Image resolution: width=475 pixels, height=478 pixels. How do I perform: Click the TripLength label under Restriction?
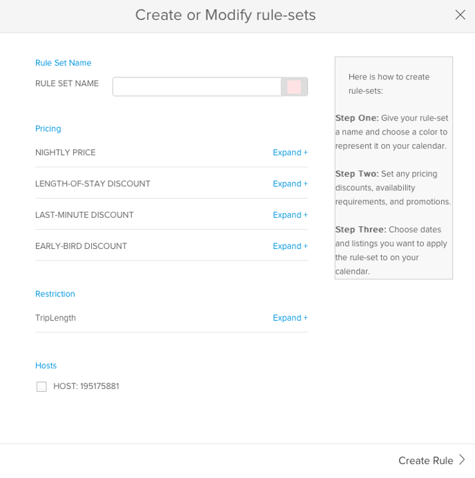(55, 318)
